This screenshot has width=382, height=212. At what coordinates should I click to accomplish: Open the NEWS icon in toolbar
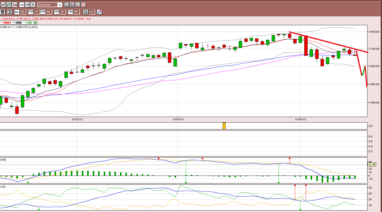83,5
